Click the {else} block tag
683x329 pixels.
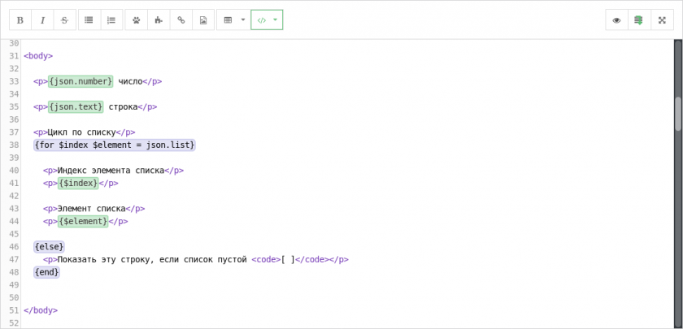click(50, 247)
